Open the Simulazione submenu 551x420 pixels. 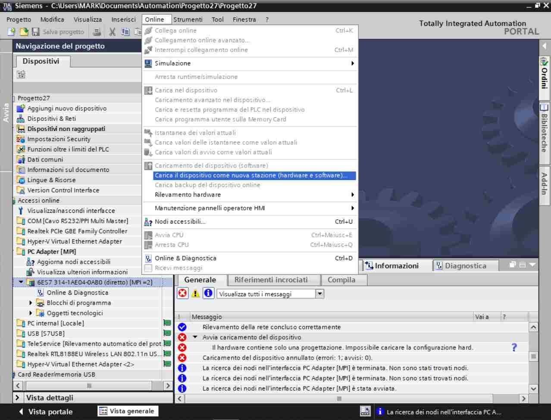click(x=352, y=63)
